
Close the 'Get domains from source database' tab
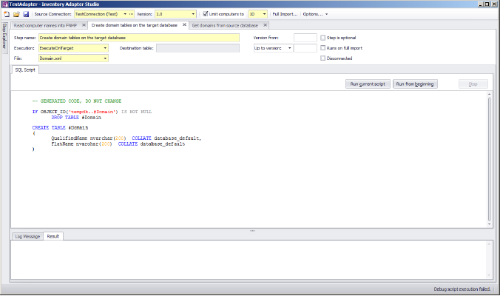[263, 25]
